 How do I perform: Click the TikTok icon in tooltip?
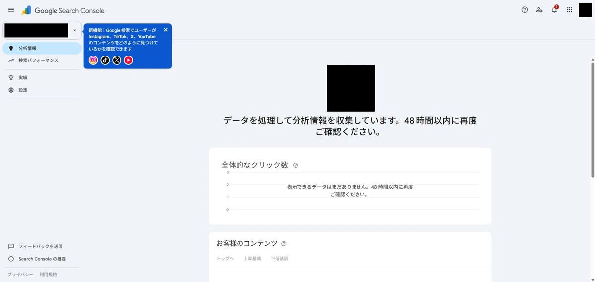105,60
